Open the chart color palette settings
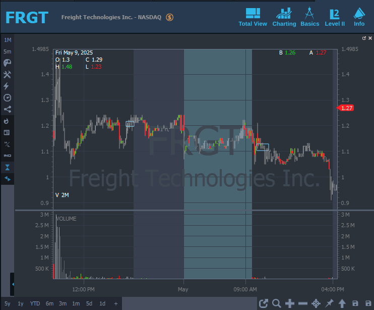This screenshot has width=374, height=310. coord(7,63)
